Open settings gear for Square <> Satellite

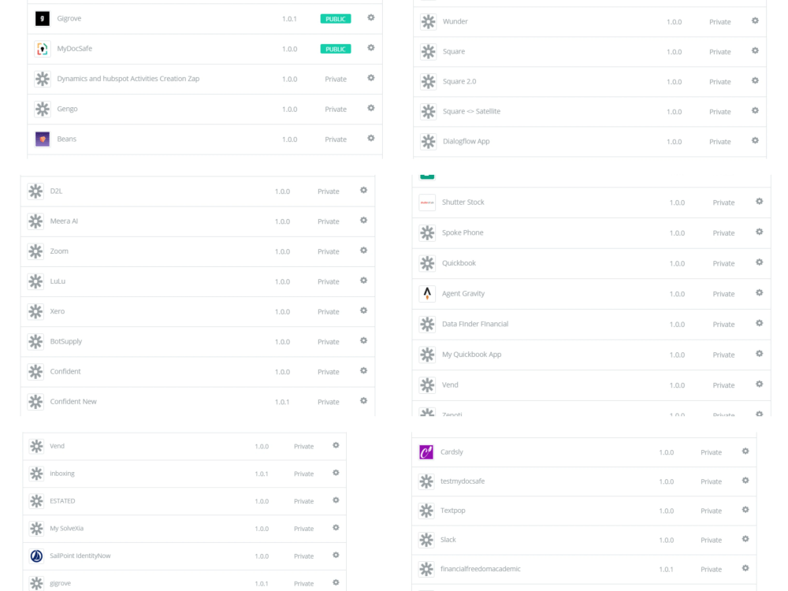tap(755, 110)
